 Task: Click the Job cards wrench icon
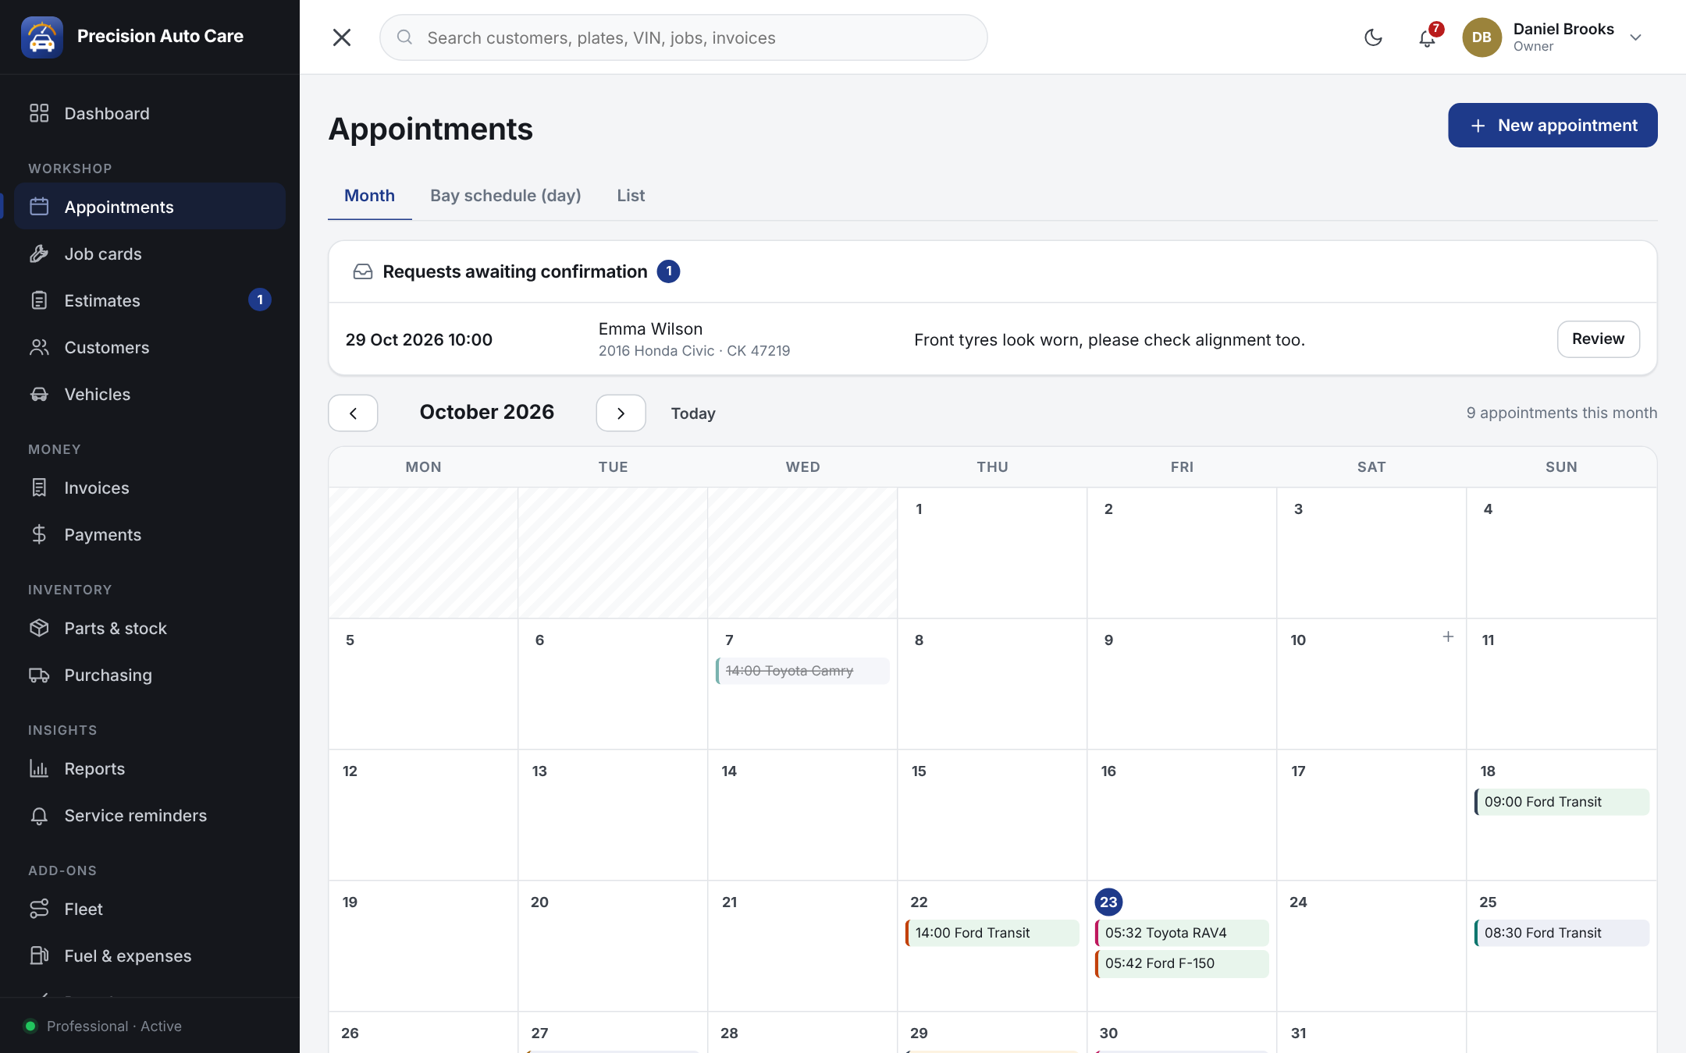(x=39, y=254)
